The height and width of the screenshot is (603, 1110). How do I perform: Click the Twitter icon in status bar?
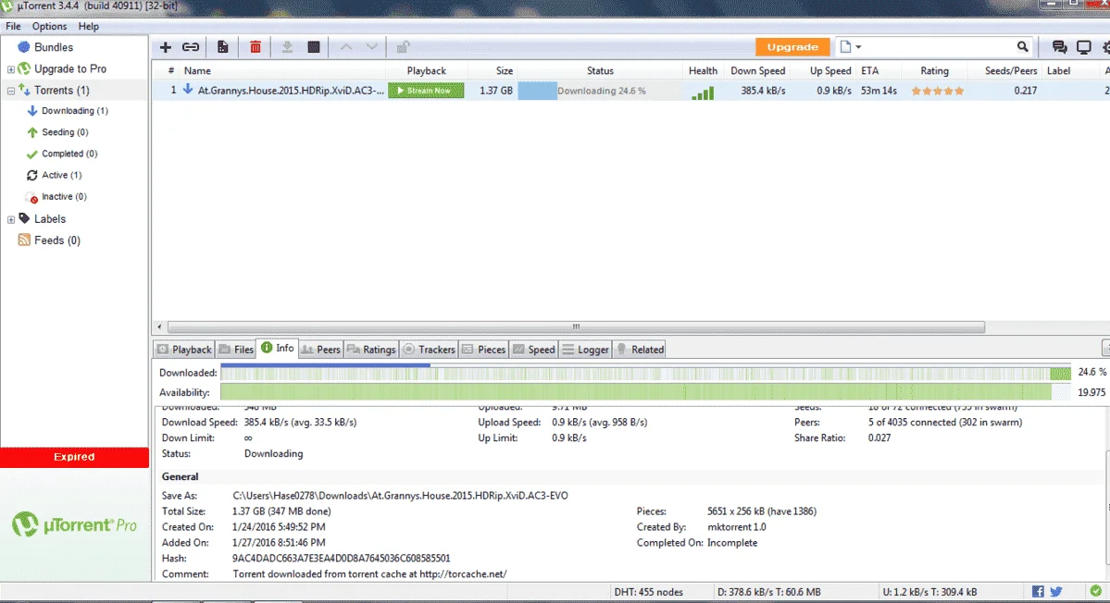click(1055, 592)
